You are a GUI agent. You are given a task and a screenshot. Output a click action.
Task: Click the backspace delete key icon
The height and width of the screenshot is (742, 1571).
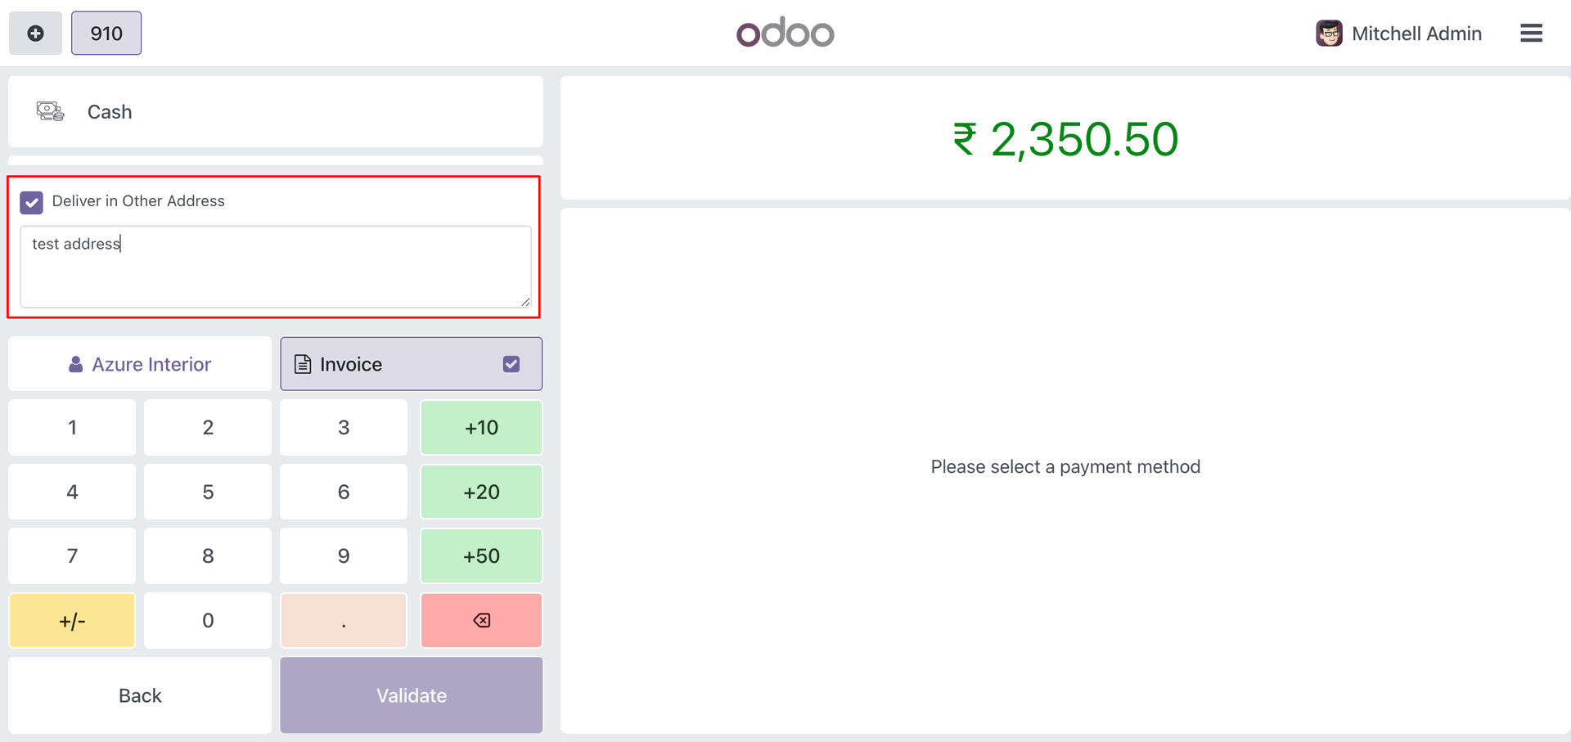(481, 620)
